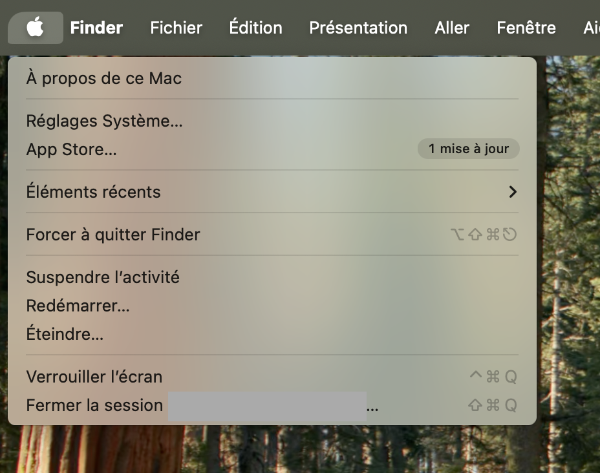Click the Éléments récents chevron arrow
600x473 pixels.
coord(513,192)
